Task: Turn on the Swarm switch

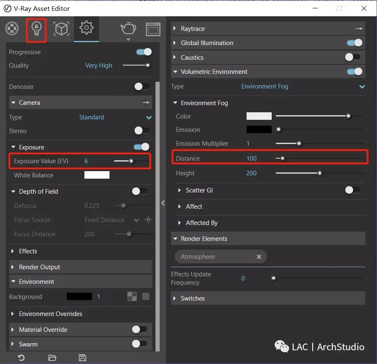Action: [140, 344]
